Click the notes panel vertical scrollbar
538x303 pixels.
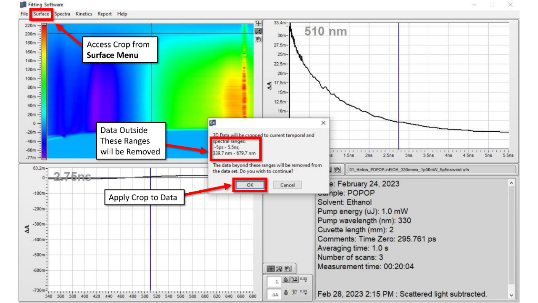click(511, 239)
